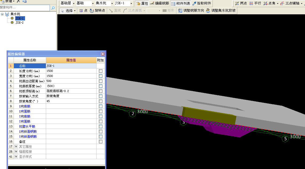Click the Y向底筋 property row
The width and height of the screenshot is (305, 169).
point(57,116)
